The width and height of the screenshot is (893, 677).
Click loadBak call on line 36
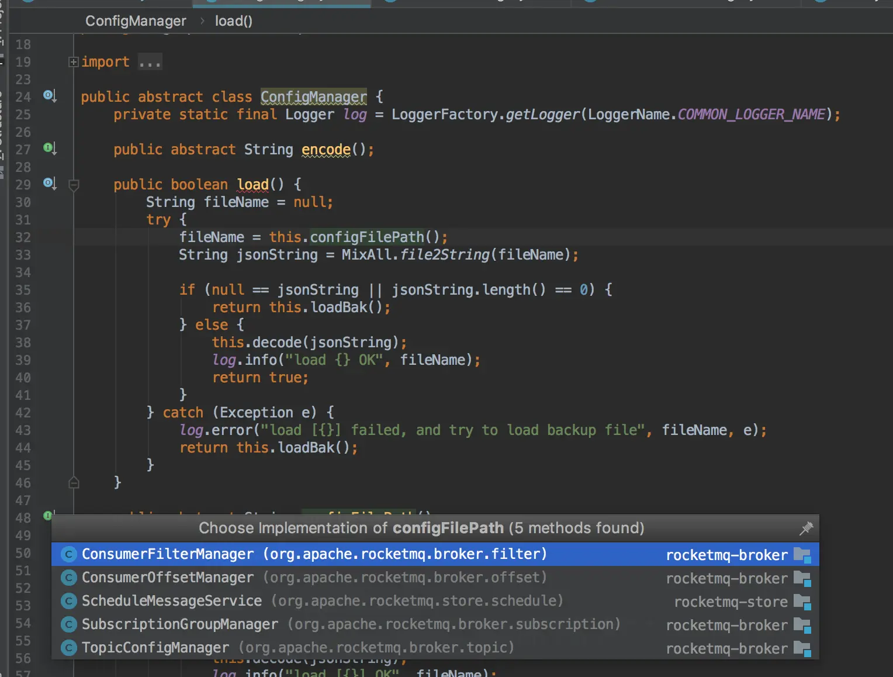tap(338, 308)
